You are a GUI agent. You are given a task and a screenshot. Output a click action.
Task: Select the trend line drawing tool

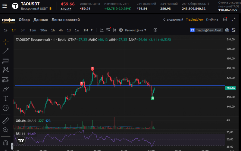coord(5,51)
